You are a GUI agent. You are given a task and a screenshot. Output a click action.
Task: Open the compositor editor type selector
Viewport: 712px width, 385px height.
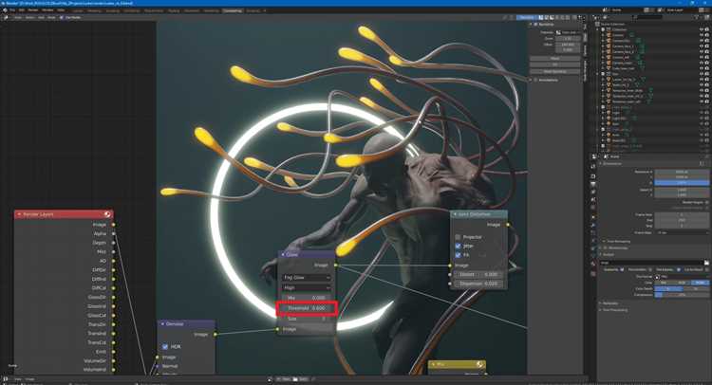[x=6, y=17]
